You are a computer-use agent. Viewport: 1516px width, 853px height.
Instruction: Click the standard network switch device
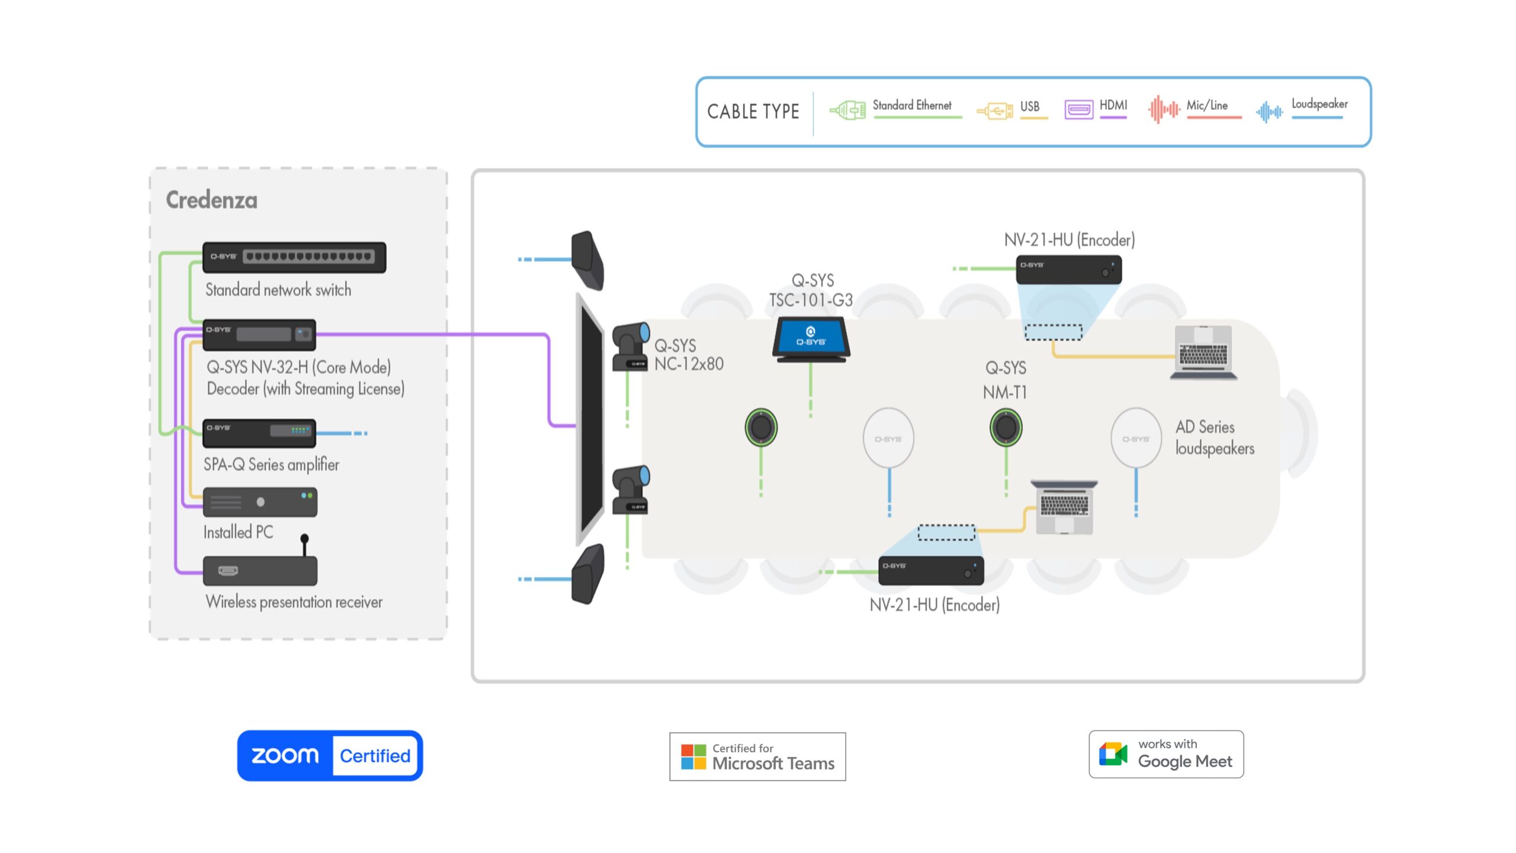point(294,257)
